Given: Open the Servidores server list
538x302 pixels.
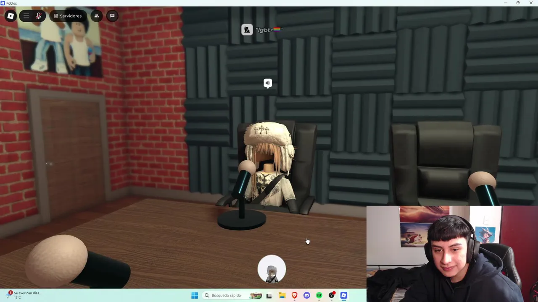Looking at the screenshot, I should 68,16.
